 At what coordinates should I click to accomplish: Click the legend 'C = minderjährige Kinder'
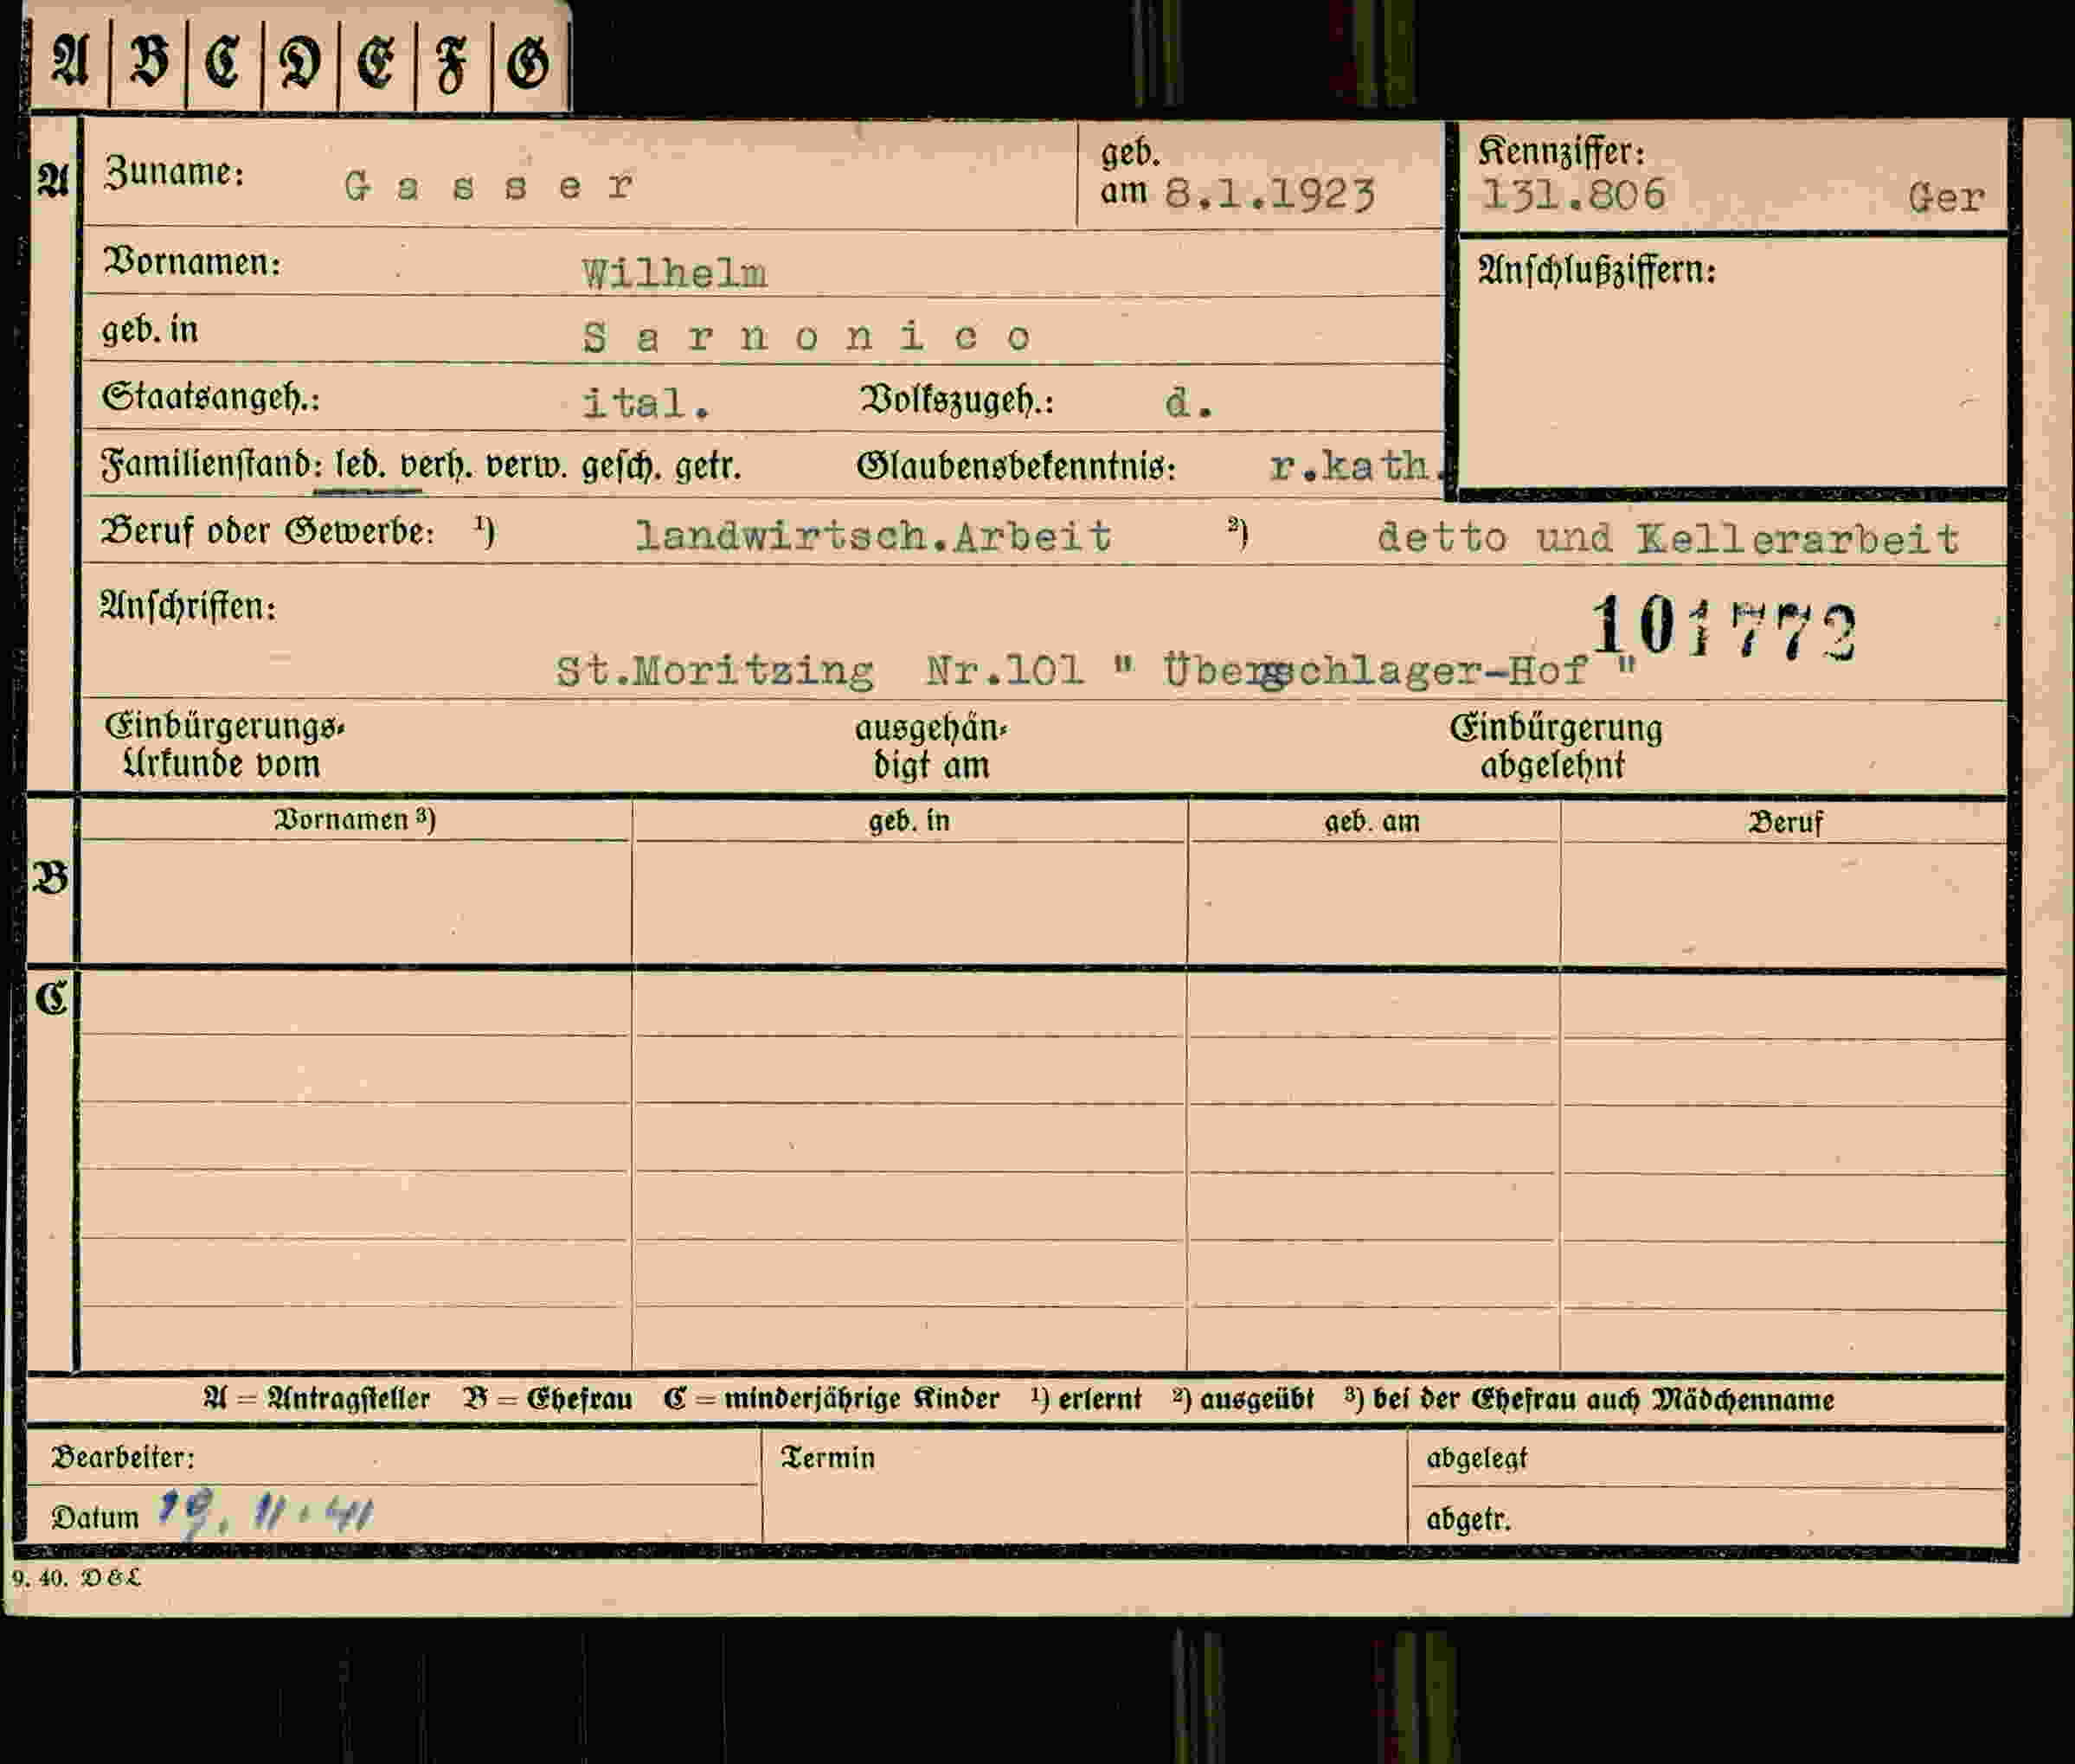point(831,1399)
